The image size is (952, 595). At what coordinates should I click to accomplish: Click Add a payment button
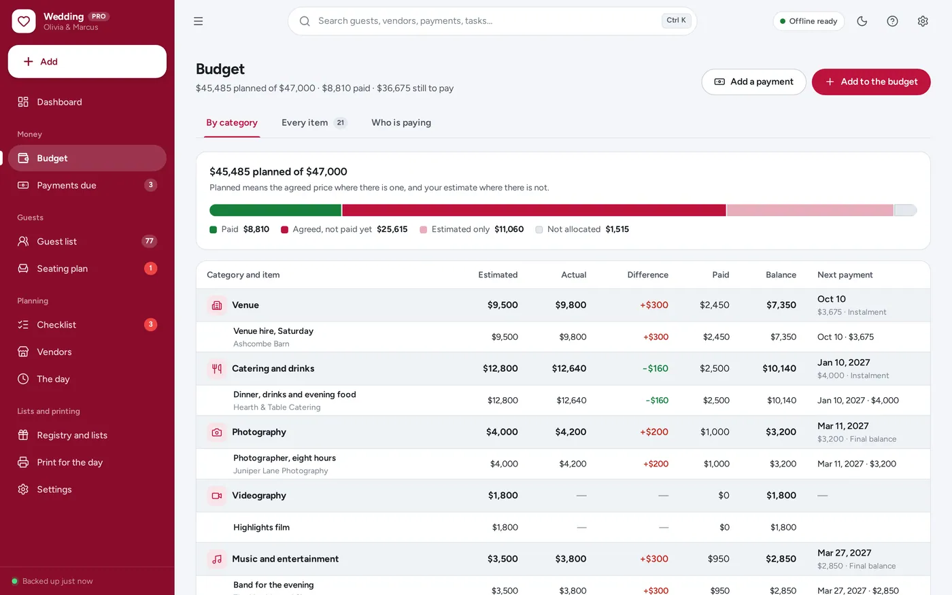[753, 82]
